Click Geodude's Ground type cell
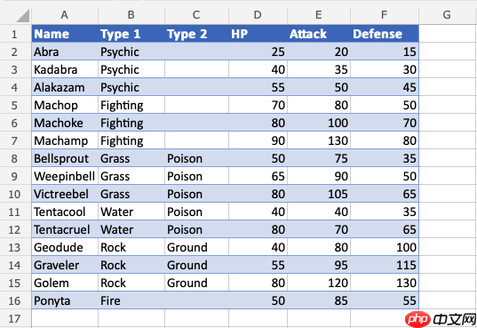Image resolution: width=477 pixels, height=328 pixels. click(196, 247)
